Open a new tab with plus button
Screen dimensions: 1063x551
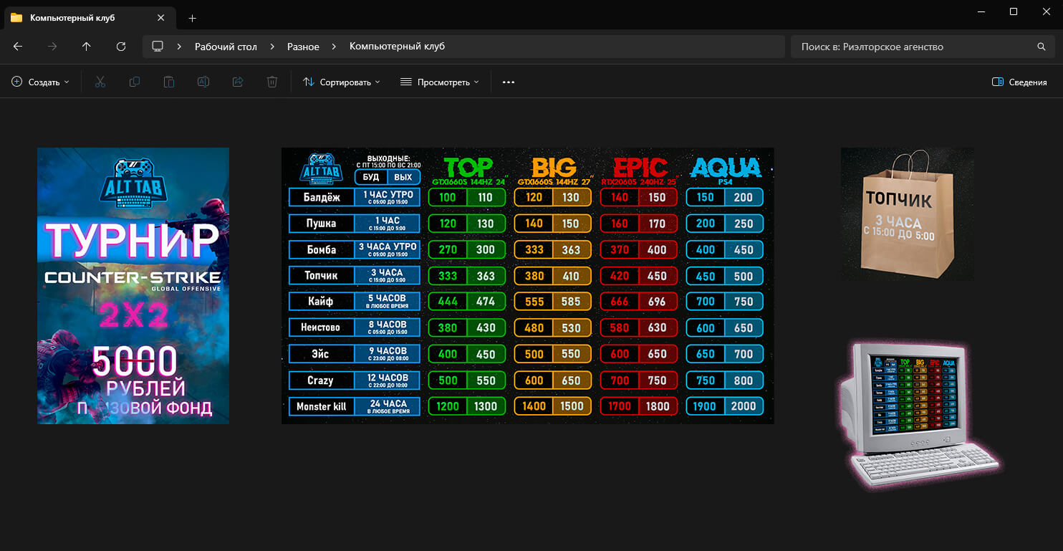tap(192, 18)
